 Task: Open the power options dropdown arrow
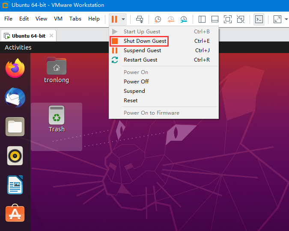[123, 19]
